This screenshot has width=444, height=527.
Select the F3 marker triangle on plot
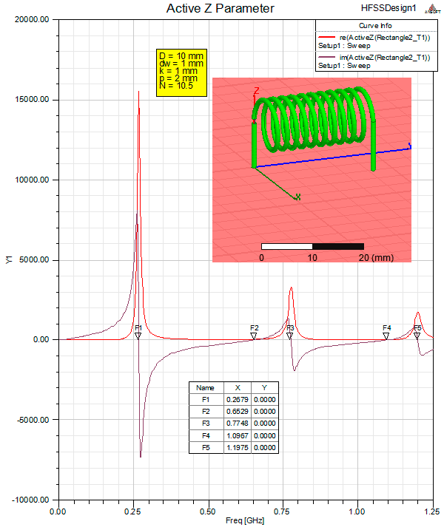(290, 336)
